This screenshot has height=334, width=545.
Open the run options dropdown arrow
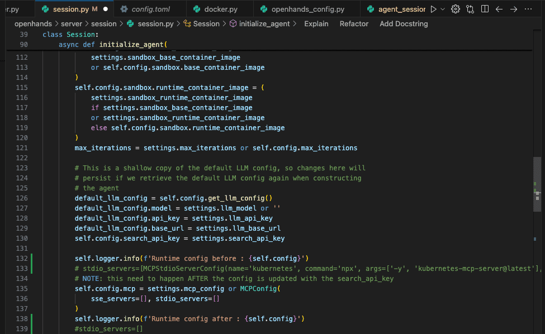(x=443, y=9)
